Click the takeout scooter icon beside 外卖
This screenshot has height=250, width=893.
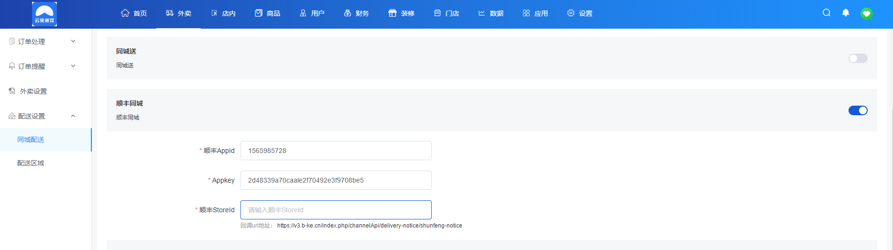(x=170, y=13)
